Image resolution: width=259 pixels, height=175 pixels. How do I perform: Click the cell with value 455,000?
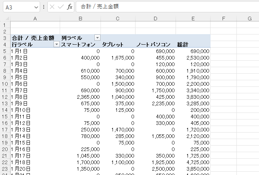156,58
